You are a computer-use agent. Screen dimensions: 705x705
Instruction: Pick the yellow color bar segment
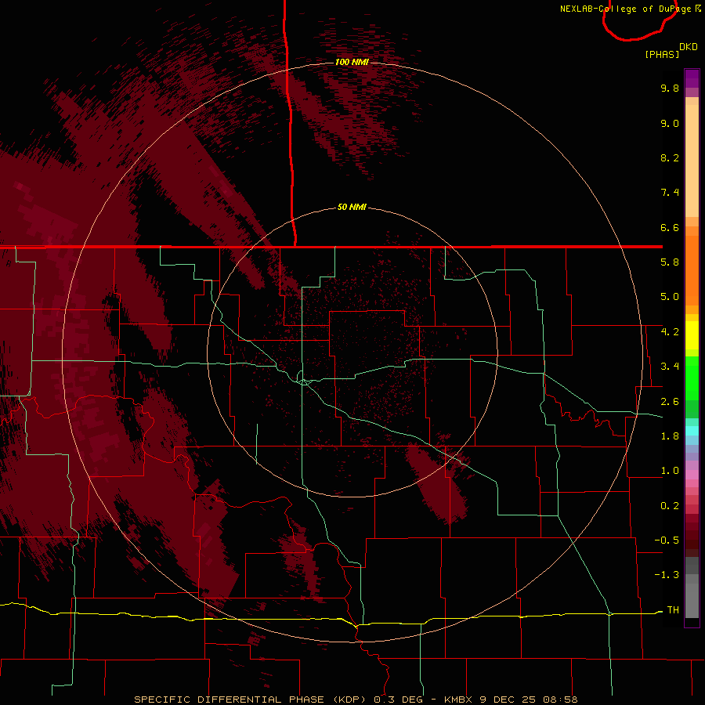692,335
